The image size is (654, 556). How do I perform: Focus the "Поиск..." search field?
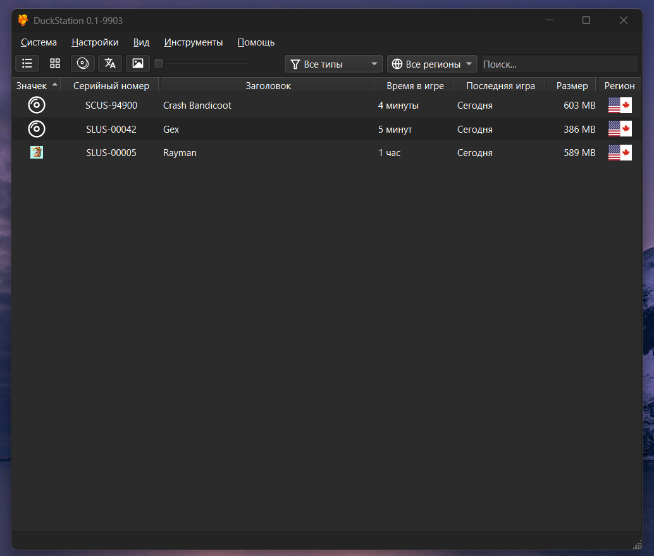[560, 64]
